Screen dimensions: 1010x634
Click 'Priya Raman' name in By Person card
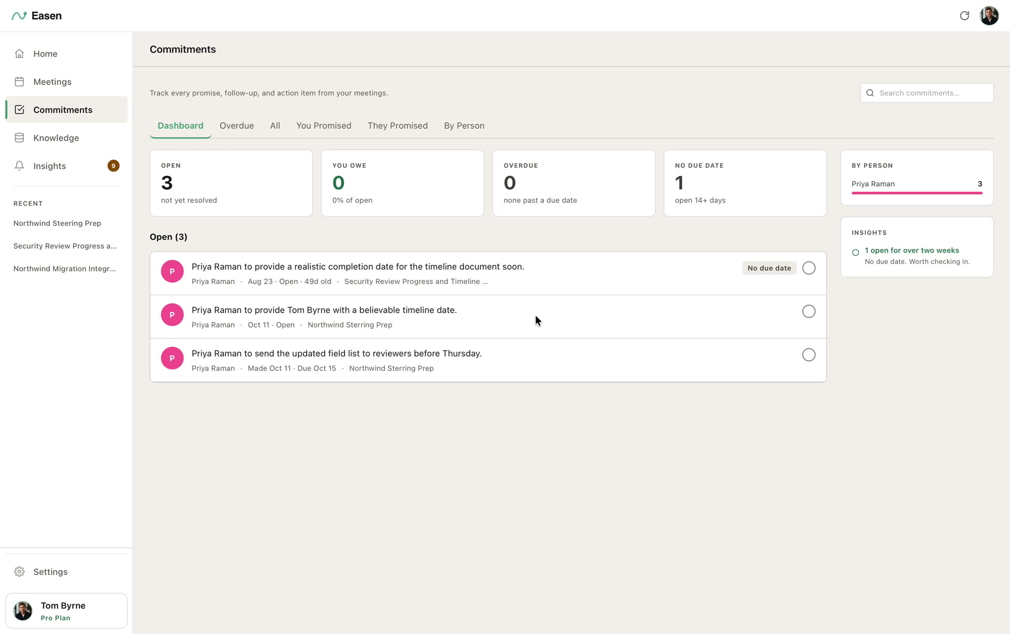(x=873, y=184)
